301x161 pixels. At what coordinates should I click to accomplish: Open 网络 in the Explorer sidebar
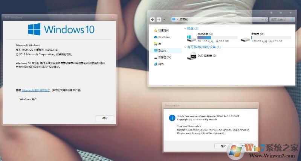pos(159,64)
